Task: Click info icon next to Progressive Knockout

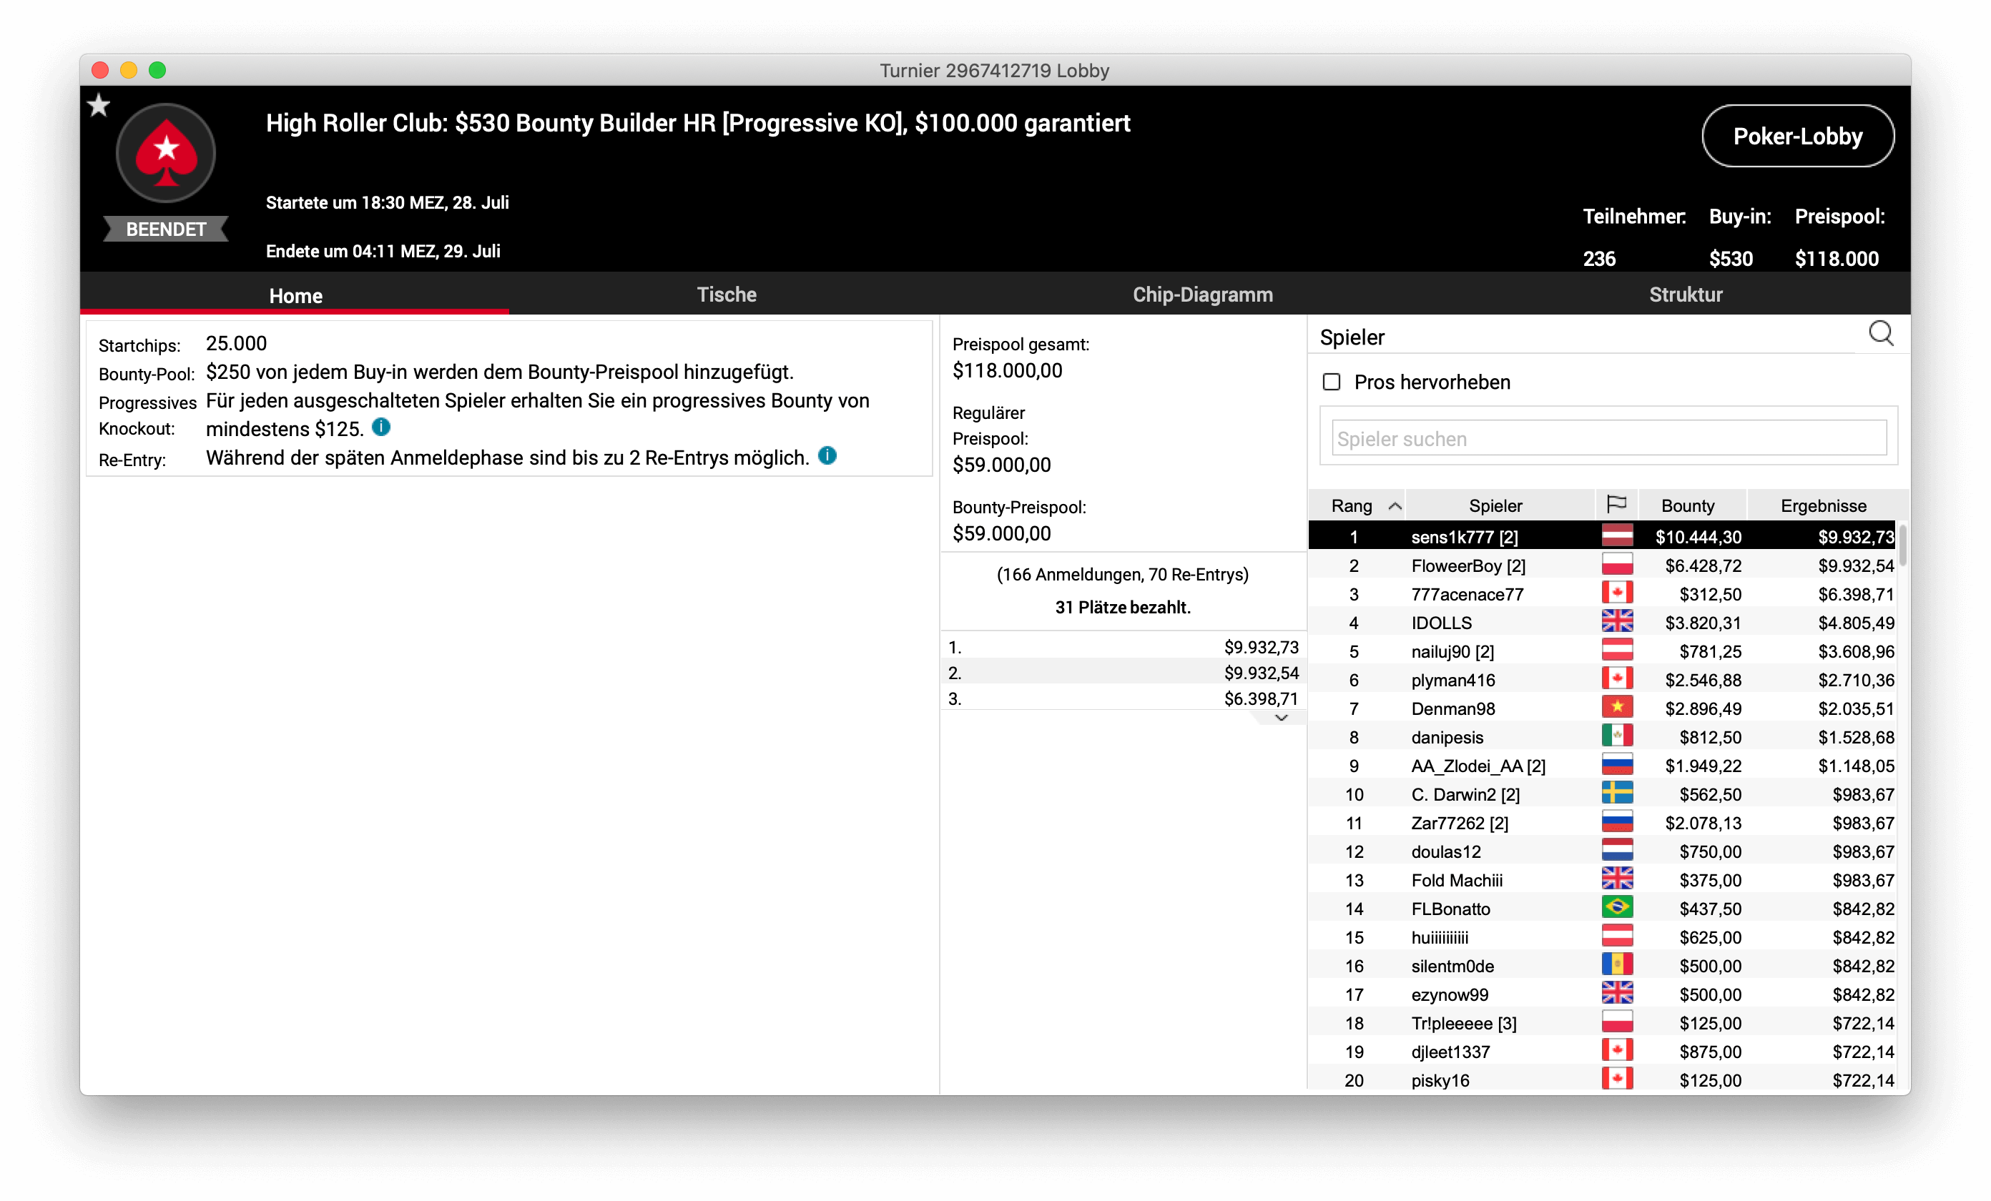Action: click(x=381, y=427)
